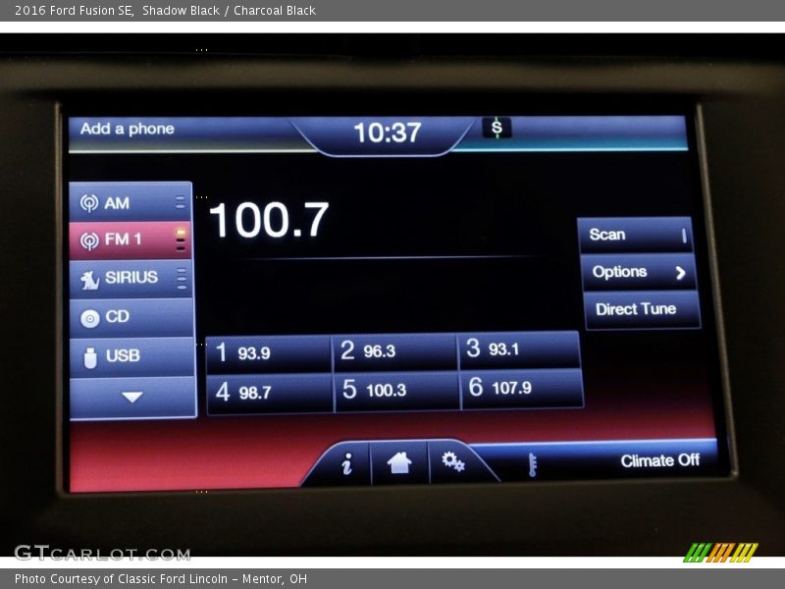This screenshot has width=785, height=589.
Task: Tune to preset 4 98.7
Action: point(270,394)
